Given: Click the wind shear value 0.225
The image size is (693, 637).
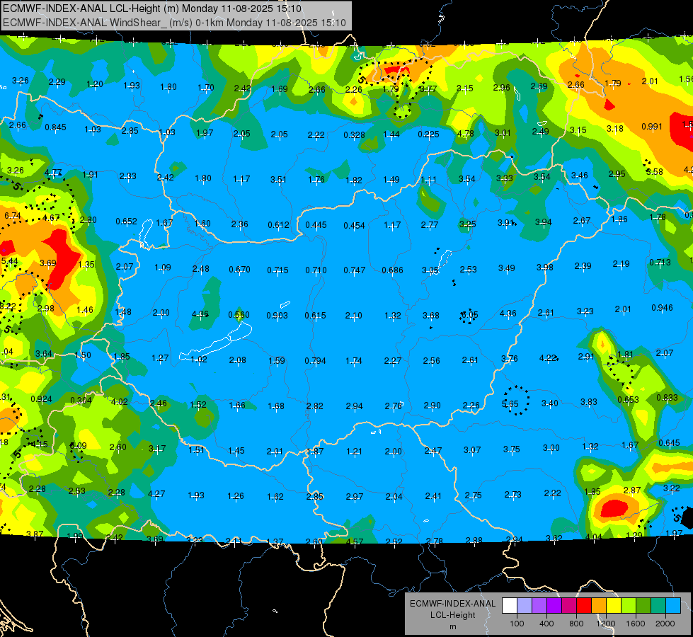Looking at the screenshot, I should 428,134.
